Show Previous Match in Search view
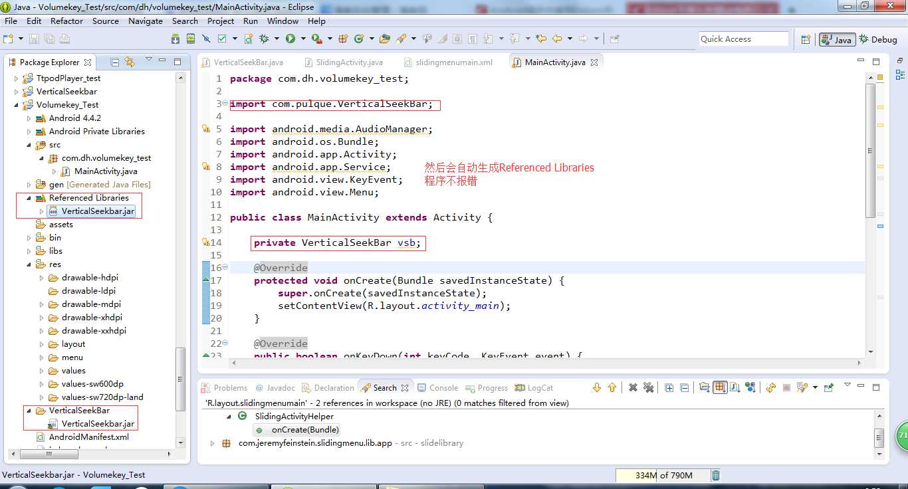 (x=612, y=387)
